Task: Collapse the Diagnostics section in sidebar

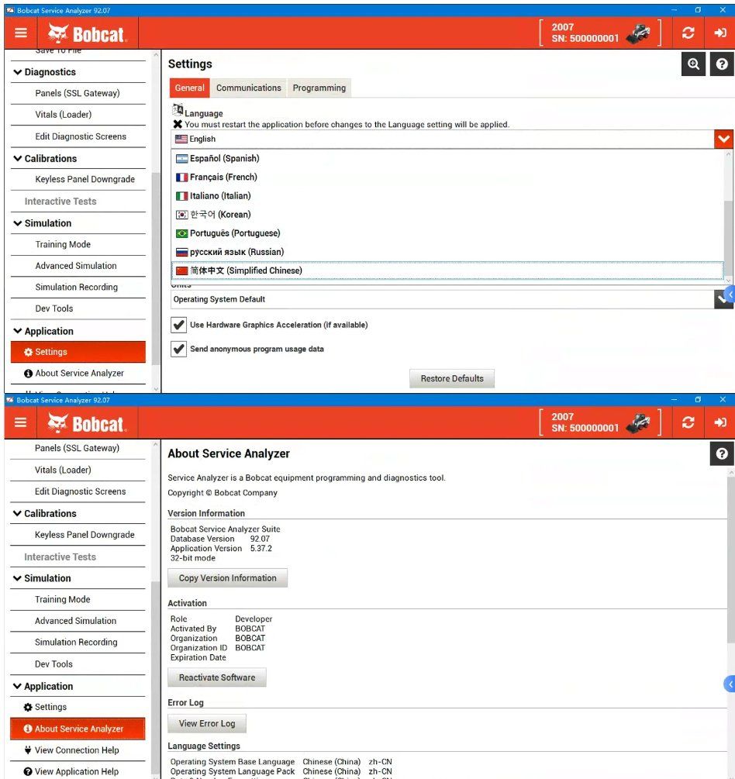Action: pos(19,72)
